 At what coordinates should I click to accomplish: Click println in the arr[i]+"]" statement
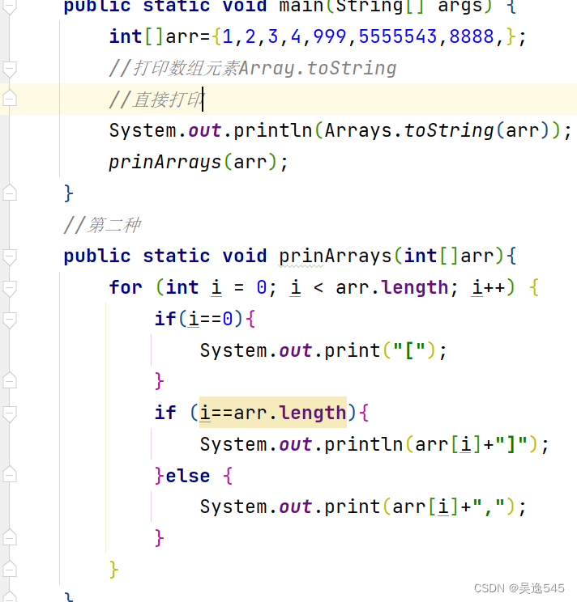(363, 444)
